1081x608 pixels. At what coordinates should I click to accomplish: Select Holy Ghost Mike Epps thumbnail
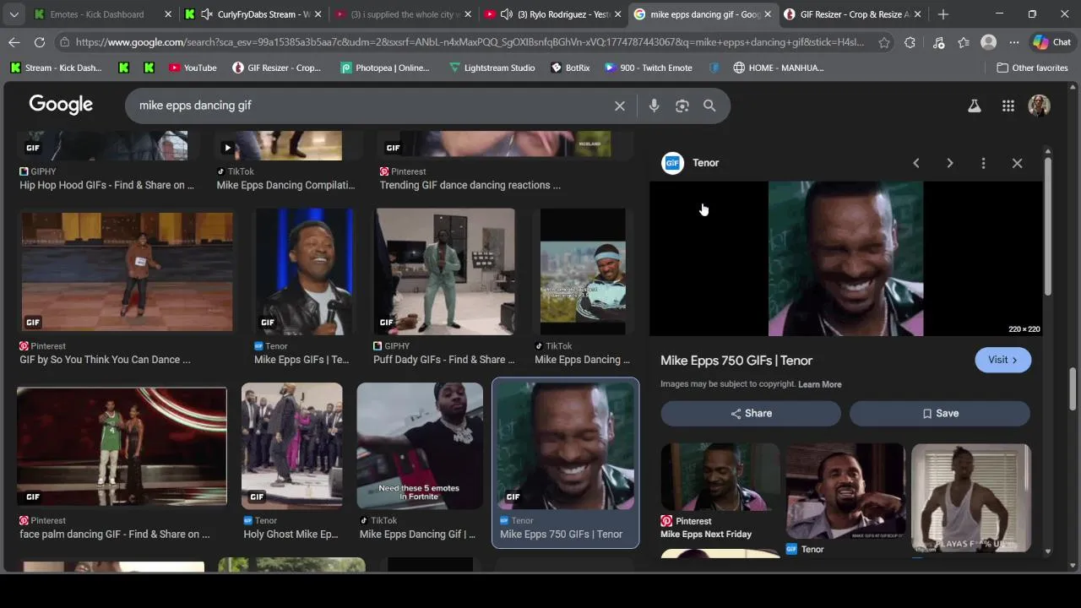292,446
